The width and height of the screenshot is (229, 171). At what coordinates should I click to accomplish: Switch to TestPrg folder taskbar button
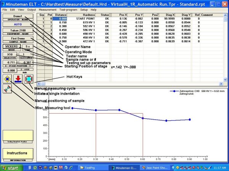pos(94,168)
